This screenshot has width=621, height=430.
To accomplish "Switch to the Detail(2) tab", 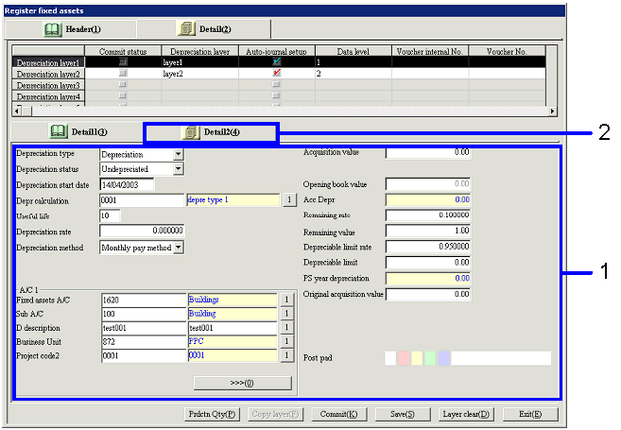I will click(x=205, y=29).
